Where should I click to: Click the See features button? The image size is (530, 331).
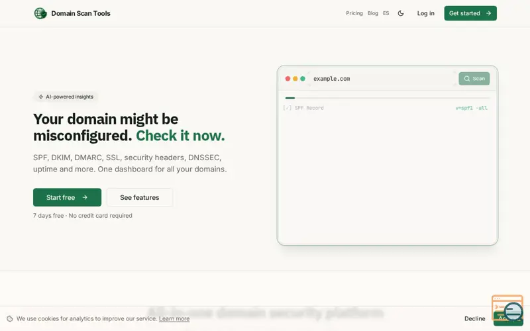click(140, 197)
